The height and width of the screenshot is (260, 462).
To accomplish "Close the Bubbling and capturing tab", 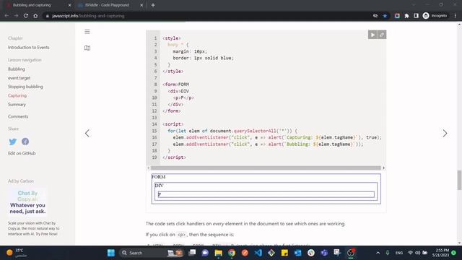I will click(69, 5).
